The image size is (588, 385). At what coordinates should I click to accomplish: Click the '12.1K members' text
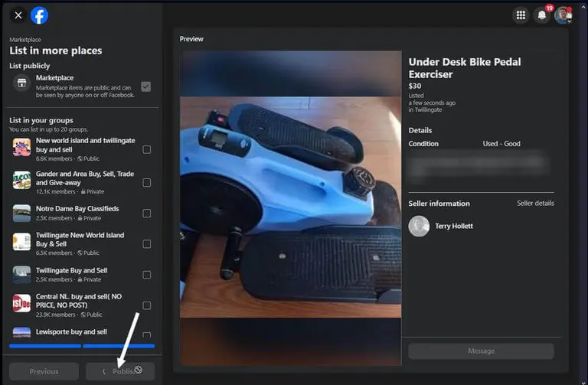pos(55,191)
